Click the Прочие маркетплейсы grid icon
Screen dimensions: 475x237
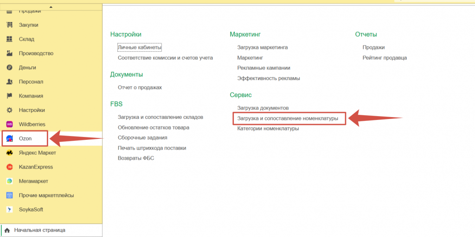pyautogui.click(x=9, y=195)
